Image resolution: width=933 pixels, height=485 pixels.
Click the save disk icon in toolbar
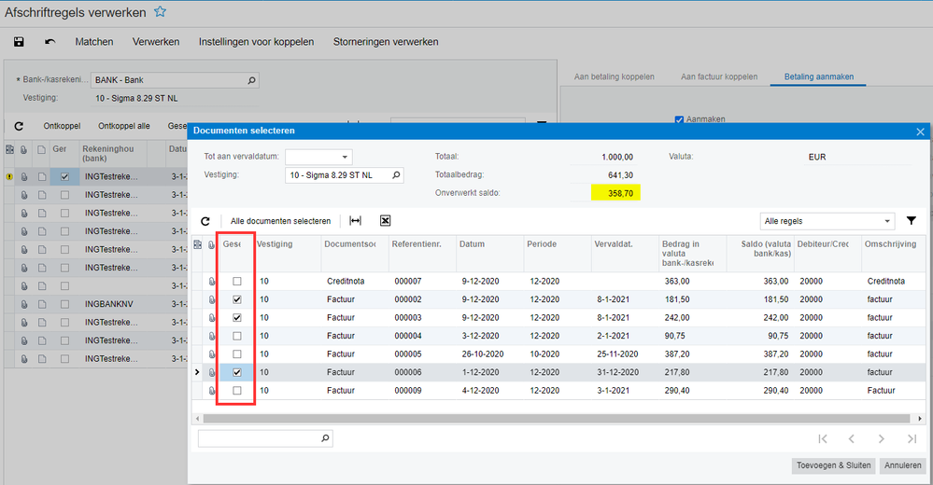19,42
